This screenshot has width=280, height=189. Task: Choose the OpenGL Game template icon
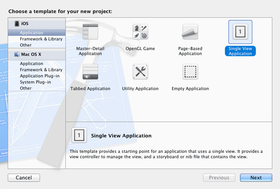tap(140, 32)
